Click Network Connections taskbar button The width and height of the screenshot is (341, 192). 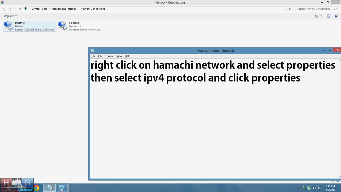[62, 188]
